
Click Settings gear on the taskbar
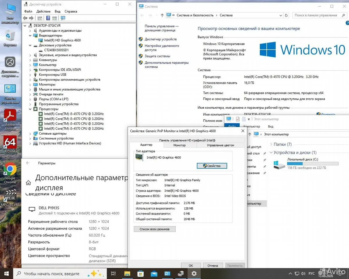pyautogui.click(x=194, y=273)
